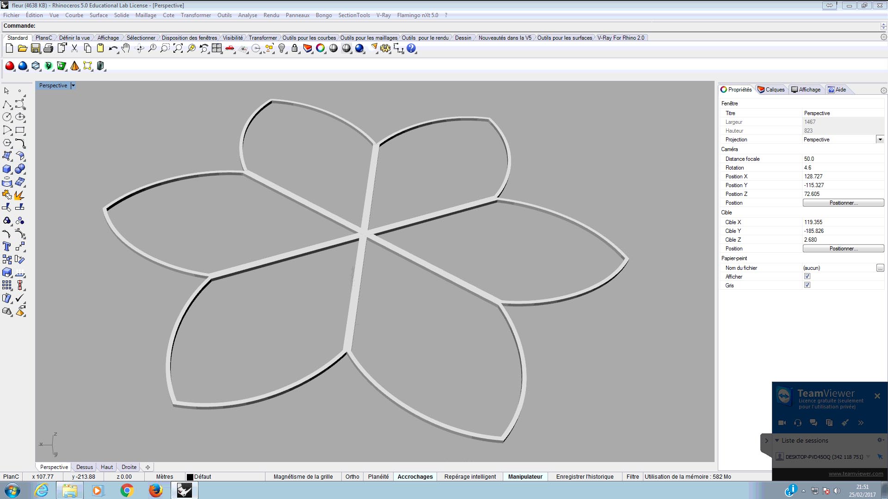Click the Undo arrow icon
This screenshot has width=888, height=499.
113,49
